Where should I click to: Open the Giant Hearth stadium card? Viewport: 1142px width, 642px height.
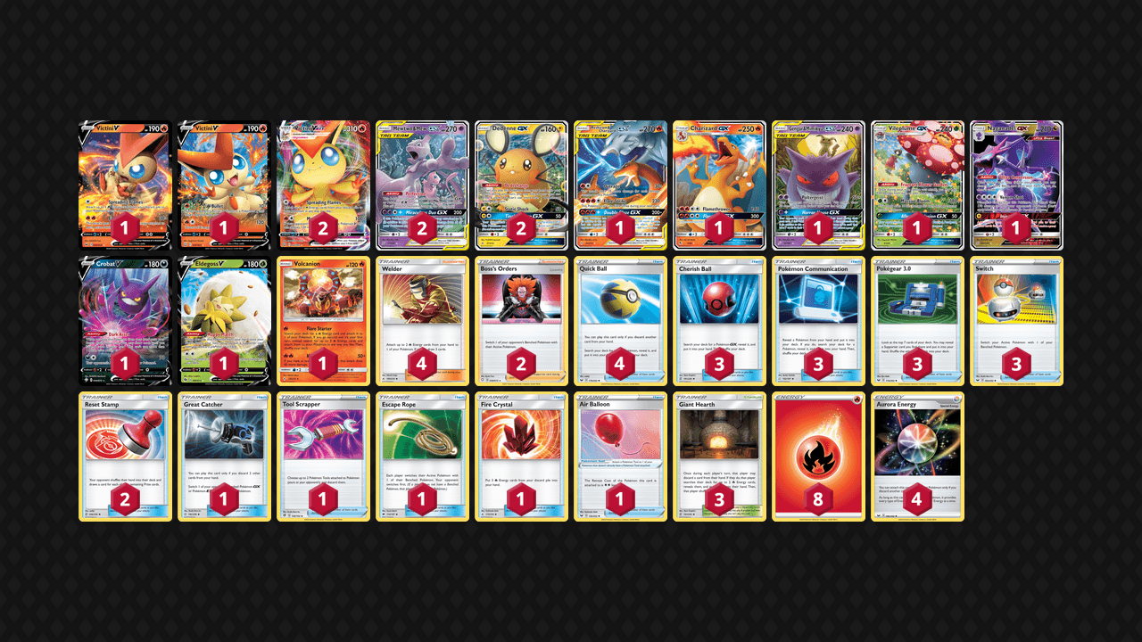(719, 457)
